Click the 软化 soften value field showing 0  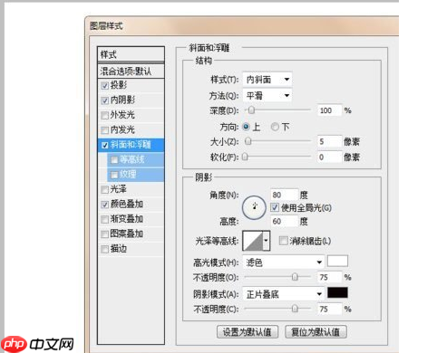click(x=330, y=157)
